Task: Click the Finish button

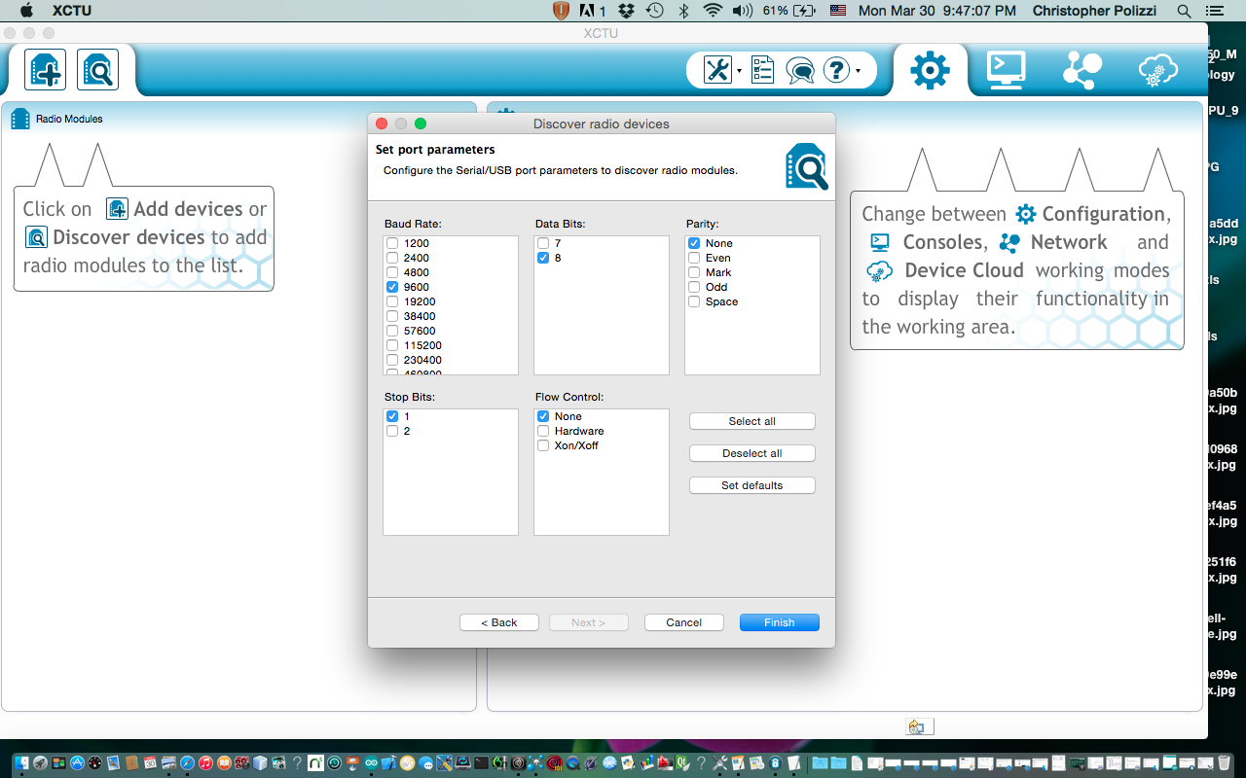Action: pyautogui.click(x=780, y=622)
